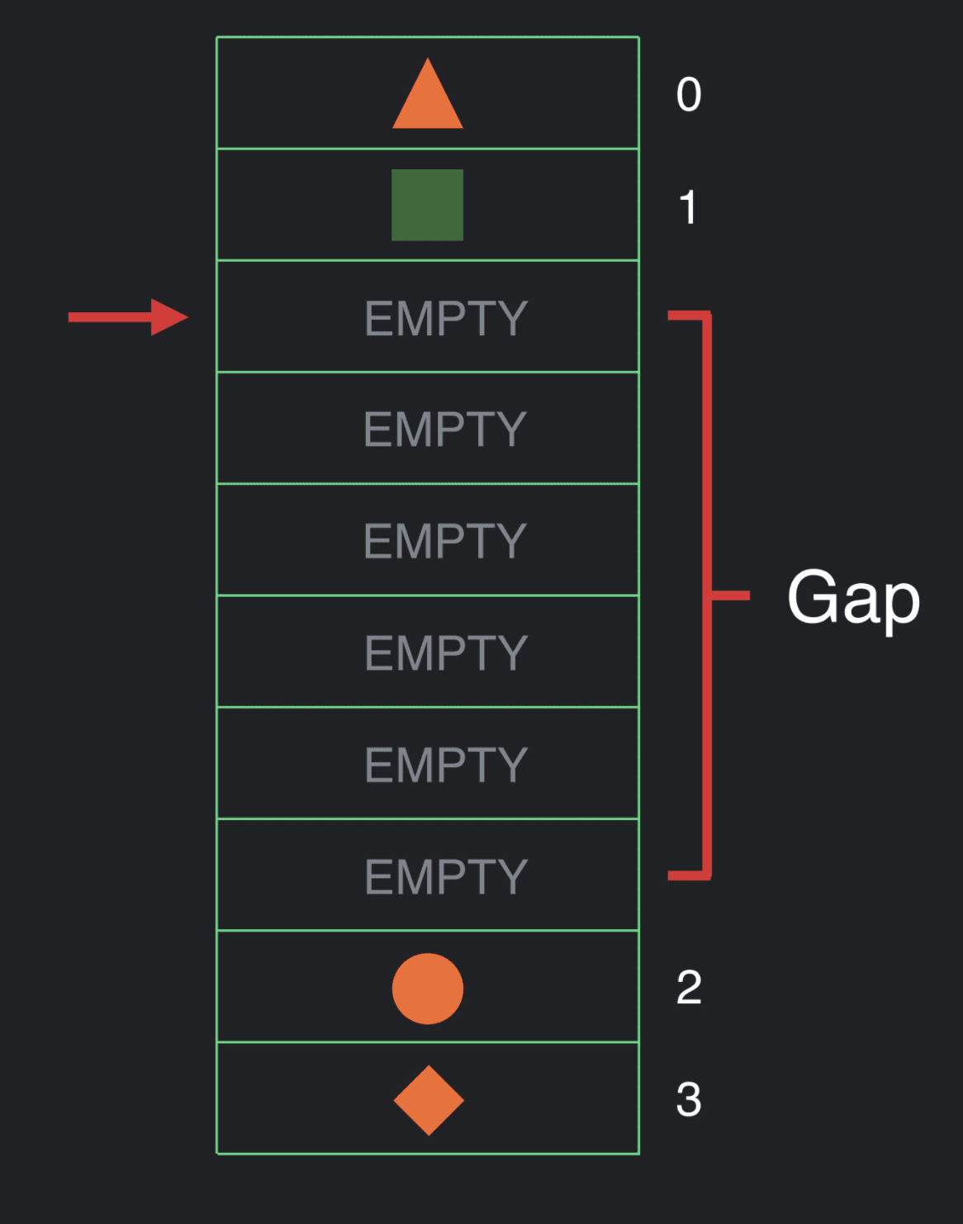The height and width of the screenshot is (1224, 963).
Task: Click the Gap label
Action: pos(853,600)
